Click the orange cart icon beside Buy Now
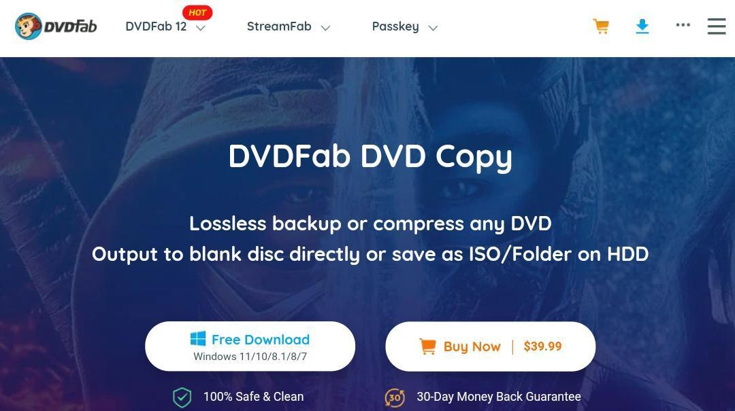735x411 pixels. 427,346
